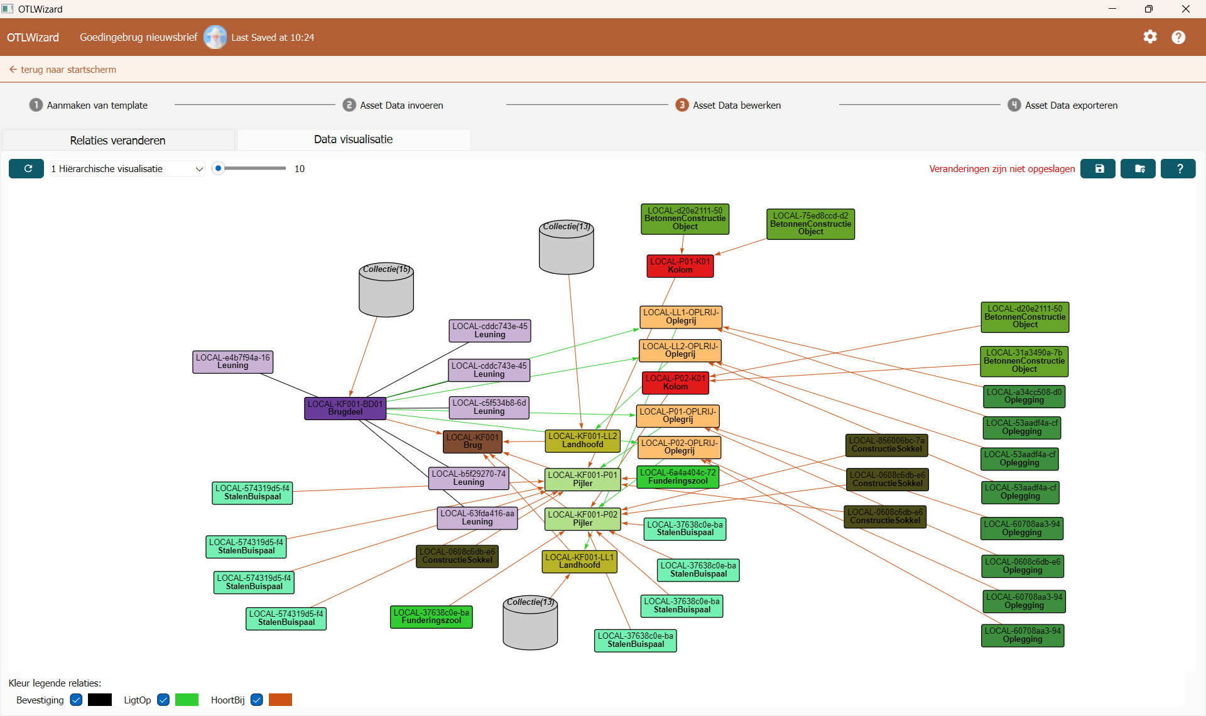This screenshot has height=716, width=1206.
Task: Open the settings gear in header
Action: pyautogui.click(x=1150, y=37)
